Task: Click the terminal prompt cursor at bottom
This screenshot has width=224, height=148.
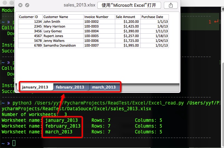Action: tap(14, 143)
